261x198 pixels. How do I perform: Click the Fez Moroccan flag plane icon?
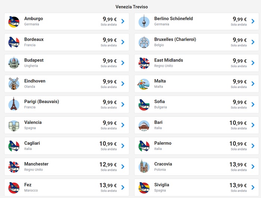pyautogui.click(x=14, y=188)
